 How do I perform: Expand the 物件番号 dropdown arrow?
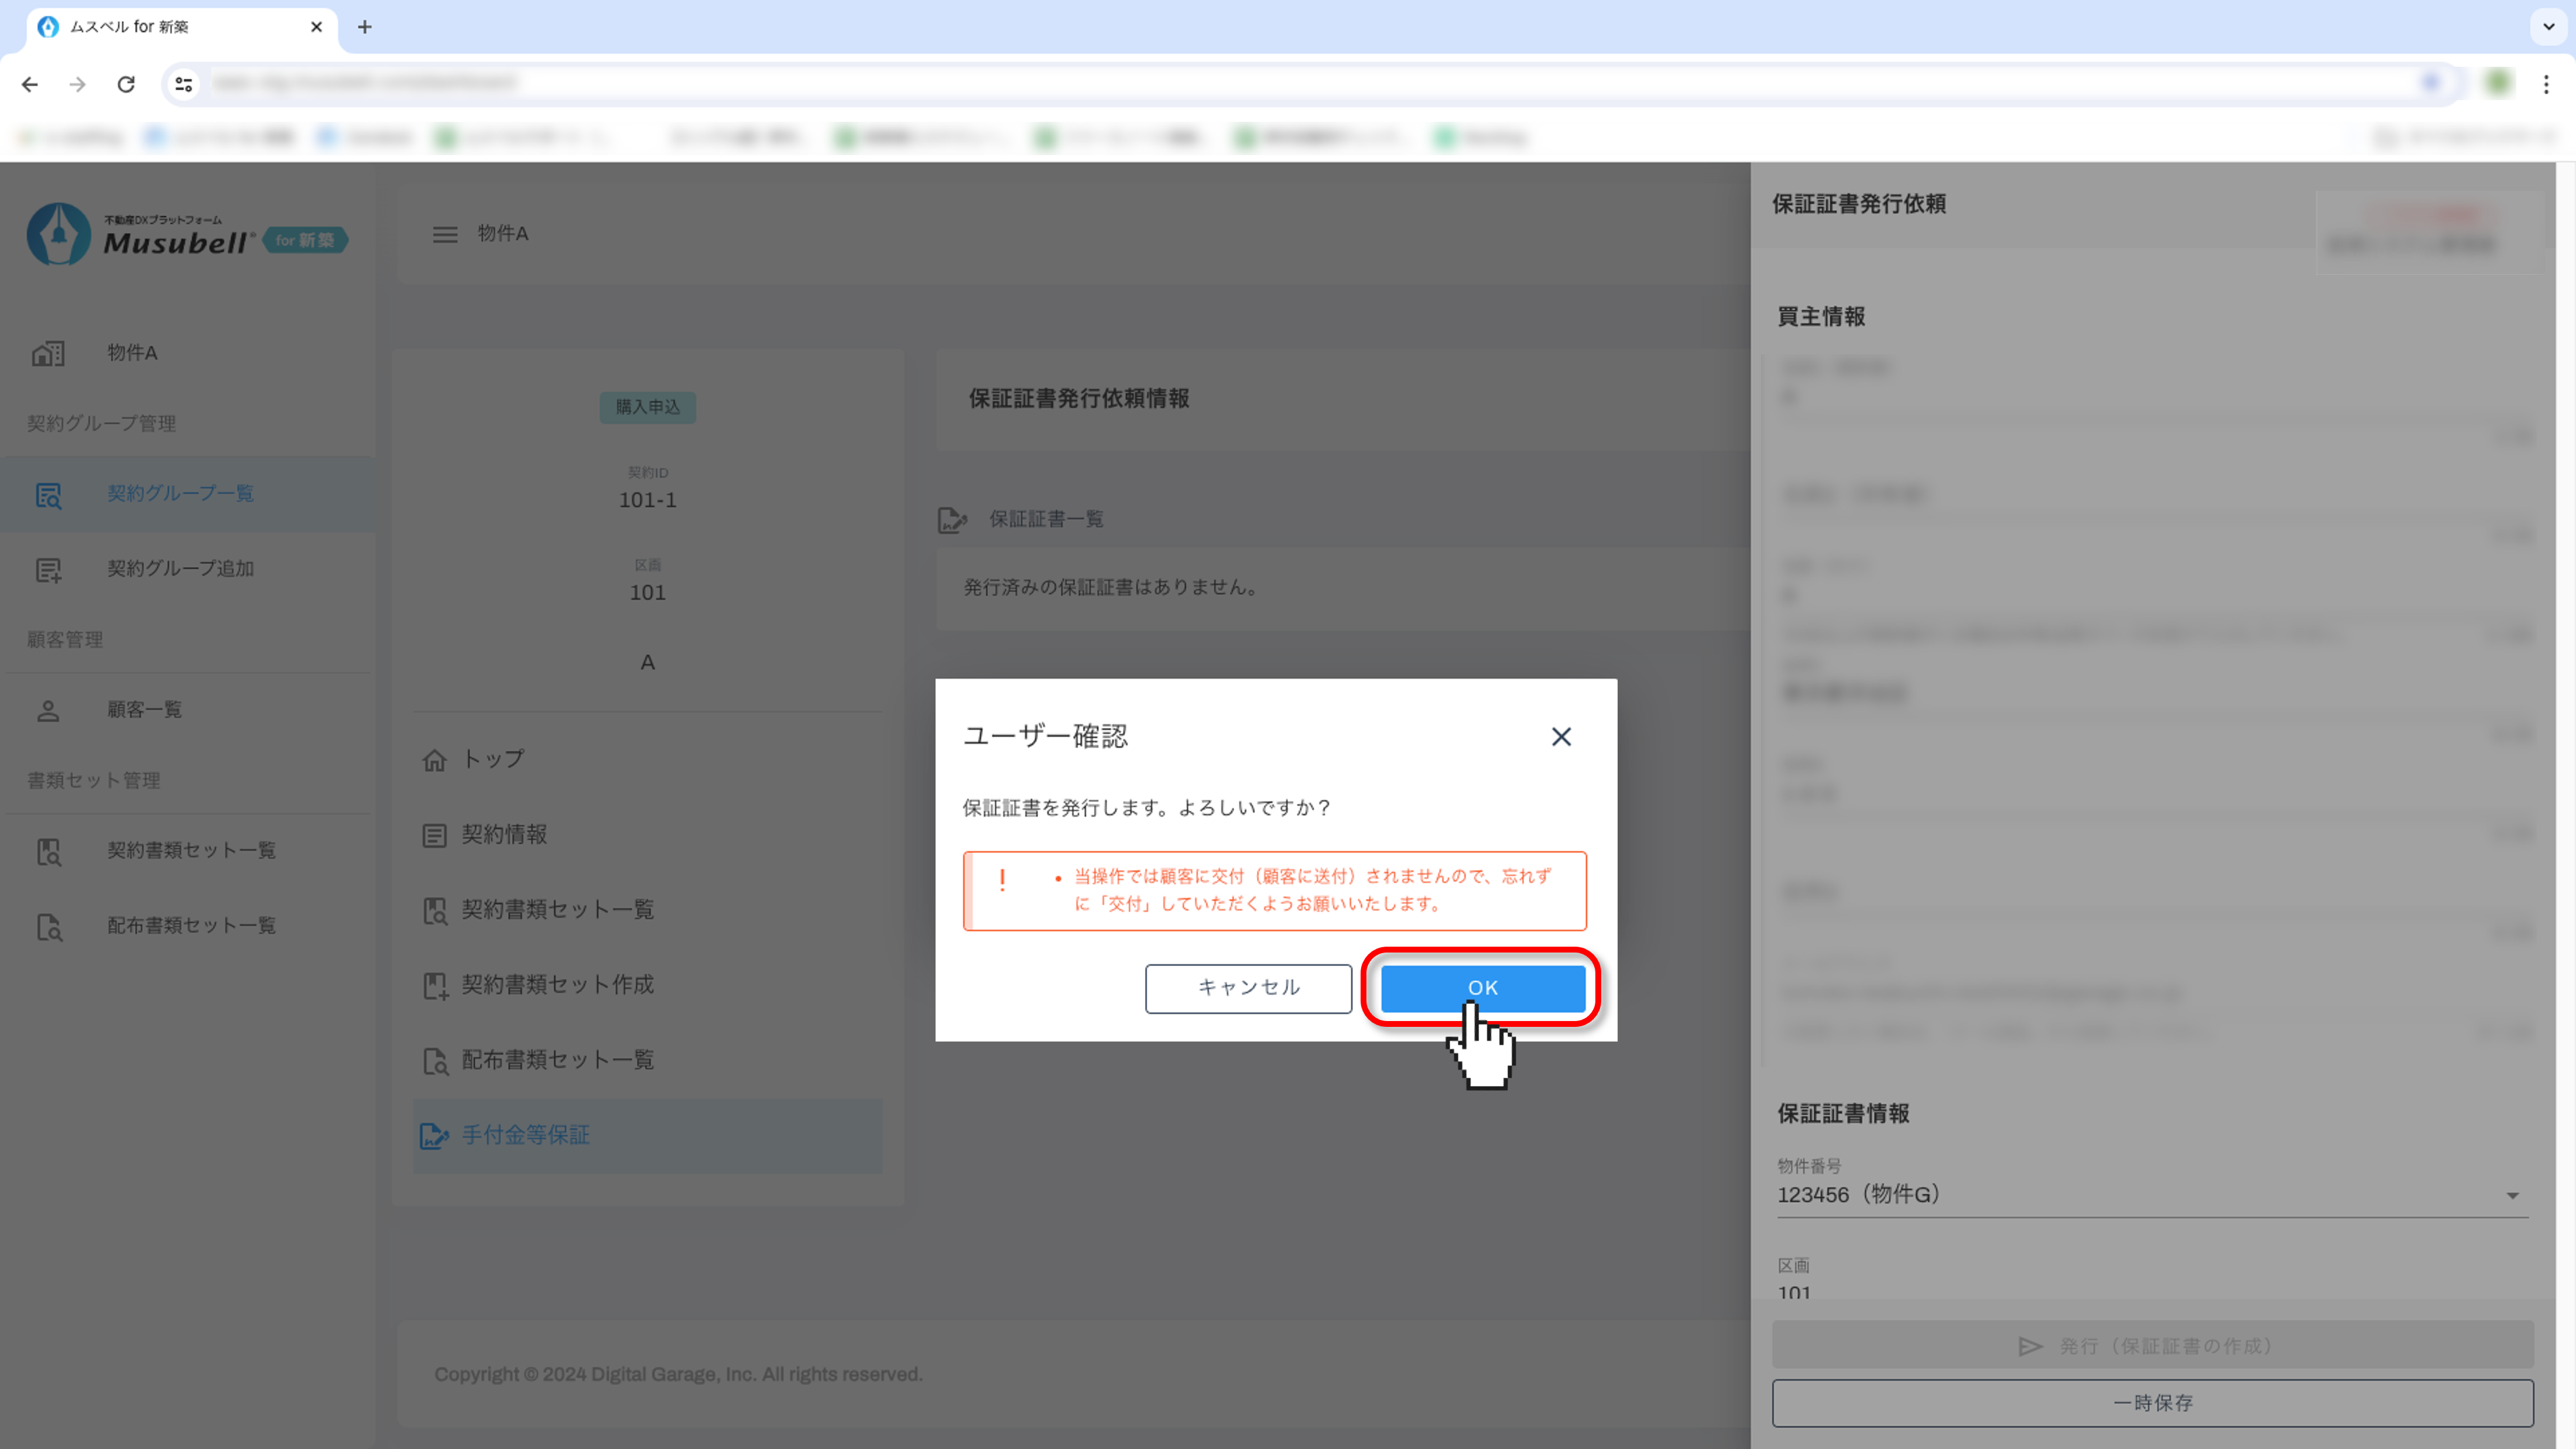2511,1196
